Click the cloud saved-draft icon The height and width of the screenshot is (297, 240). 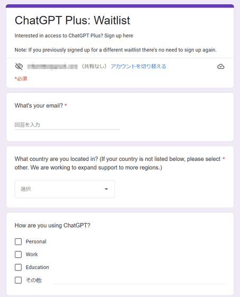(221, 66)
